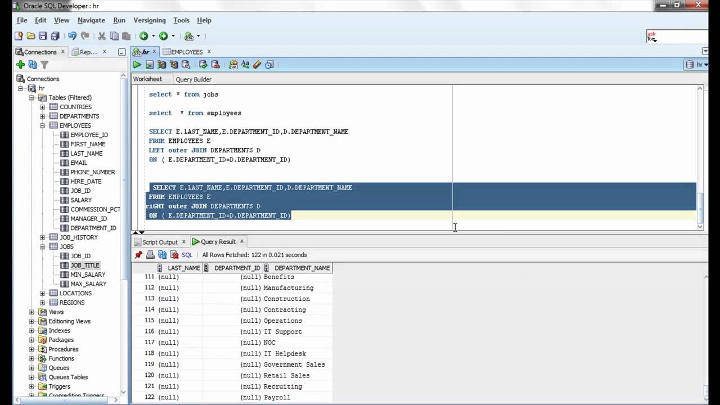Select the SALARY column in the tree
Screen dimensions: 720x405
click(81, 200)
